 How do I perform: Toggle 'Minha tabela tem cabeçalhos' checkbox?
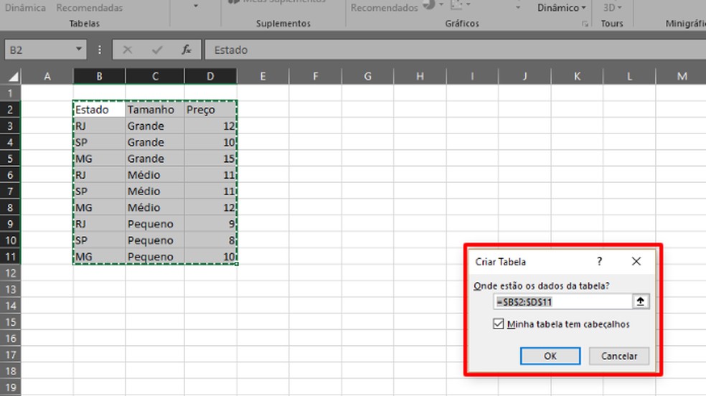coord(498,324)
